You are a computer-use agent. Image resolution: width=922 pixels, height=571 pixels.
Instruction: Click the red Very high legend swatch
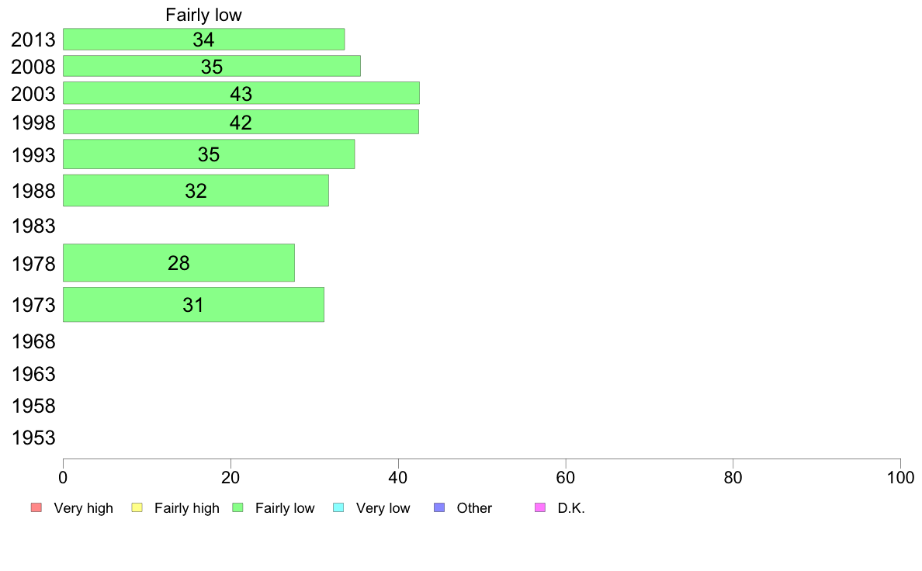pos(36,507)
